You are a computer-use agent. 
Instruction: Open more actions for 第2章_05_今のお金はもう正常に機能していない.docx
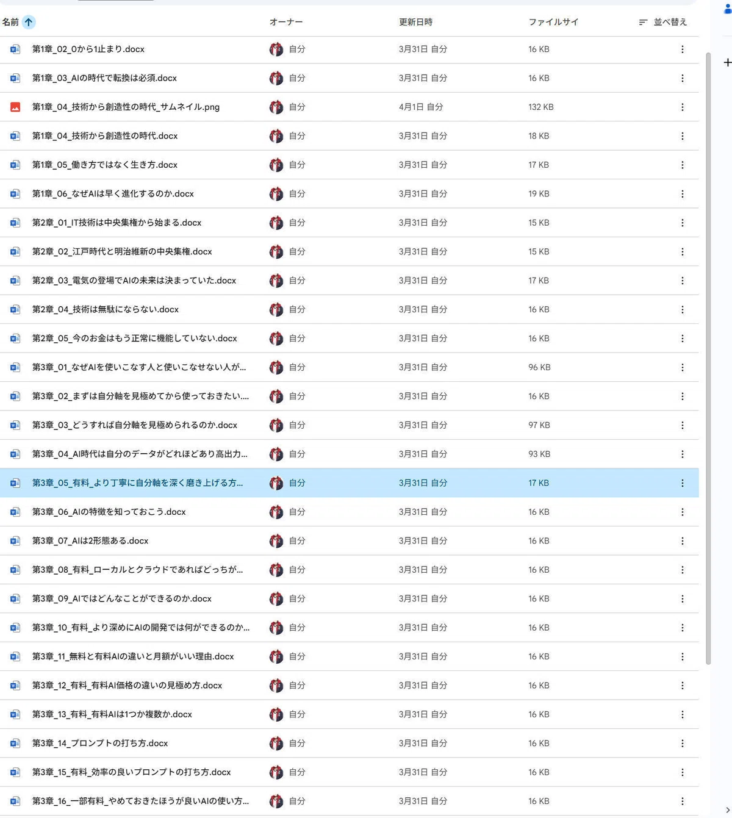click(x=682, y=339)
